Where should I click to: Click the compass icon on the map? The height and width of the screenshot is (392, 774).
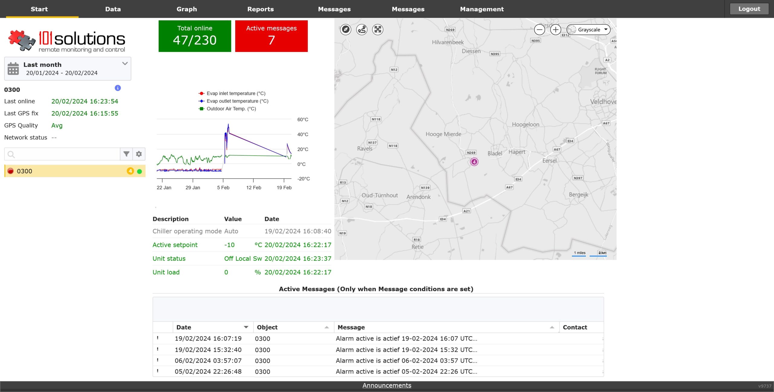[x=346, y=30]
